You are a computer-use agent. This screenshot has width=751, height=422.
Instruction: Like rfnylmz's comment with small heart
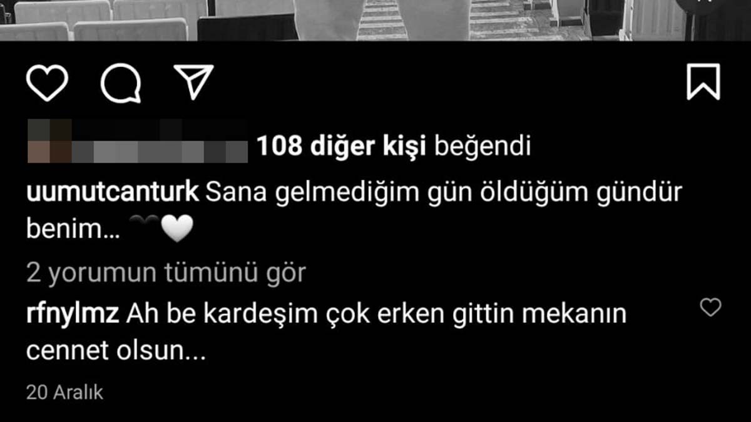pyautogui.click(x=710, y=307)
